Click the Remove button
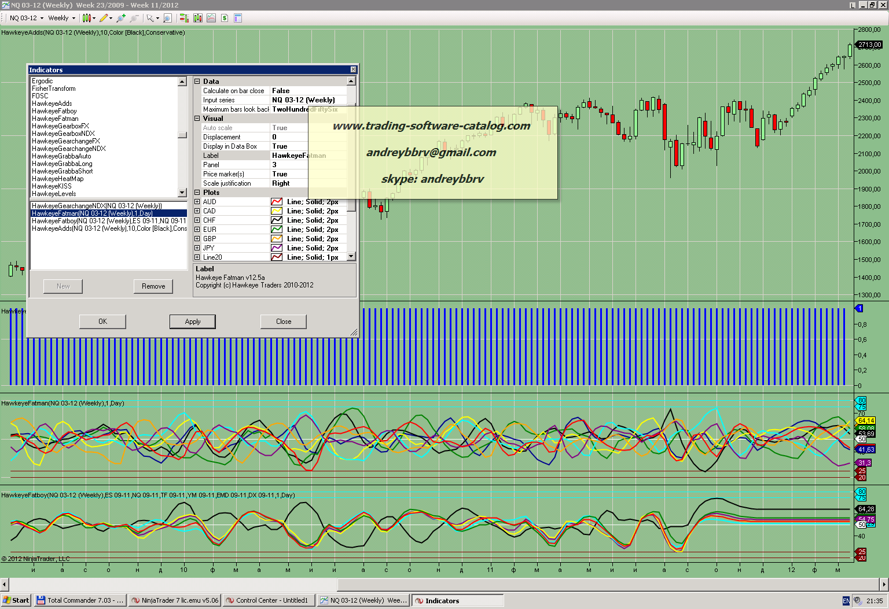Screen dimensions: 889x609 click(x=153, y=286)
